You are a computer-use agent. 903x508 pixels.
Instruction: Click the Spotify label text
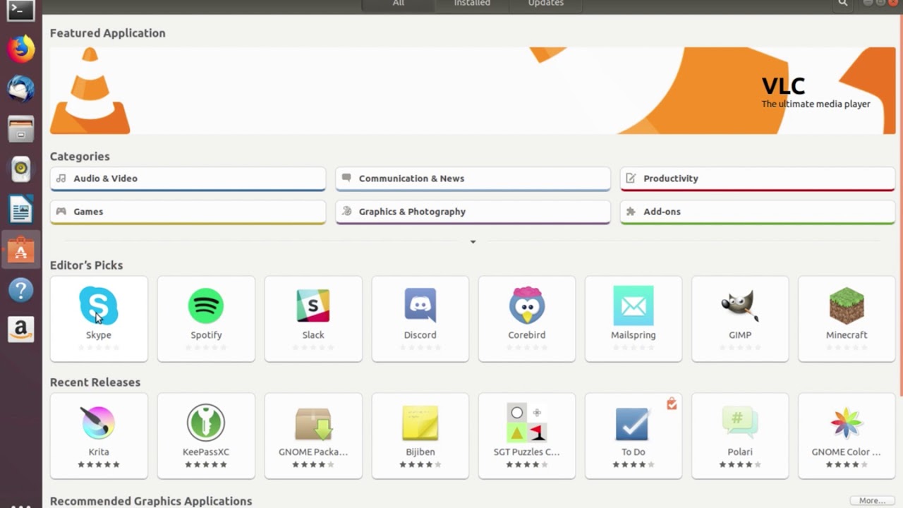coord(206,335)
